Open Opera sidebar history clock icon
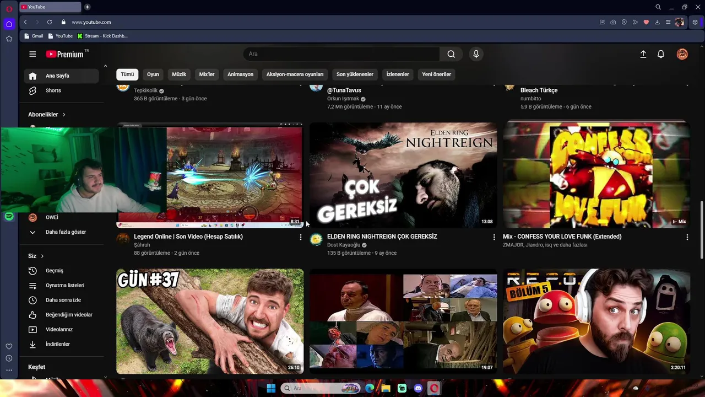 coord(9,358)
